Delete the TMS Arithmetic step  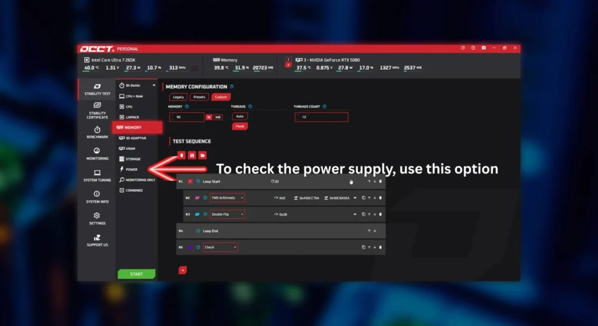(380, 198)
